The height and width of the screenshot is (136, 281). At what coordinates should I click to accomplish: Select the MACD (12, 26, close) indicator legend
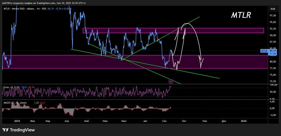15,103
